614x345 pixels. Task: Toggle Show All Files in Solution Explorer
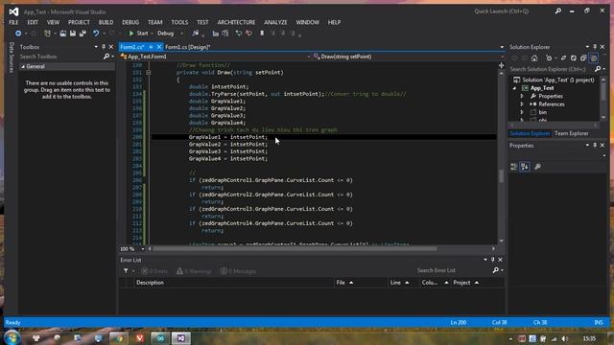[x=594, y=58]
